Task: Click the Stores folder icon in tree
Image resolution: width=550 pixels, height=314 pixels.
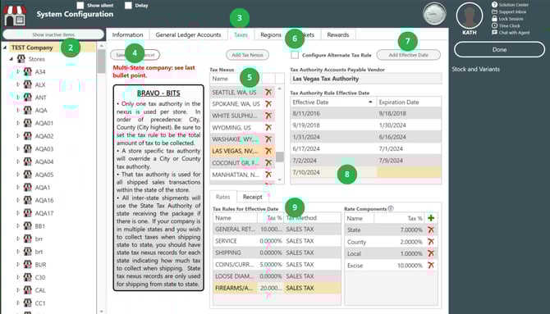Action: (21, 59)
